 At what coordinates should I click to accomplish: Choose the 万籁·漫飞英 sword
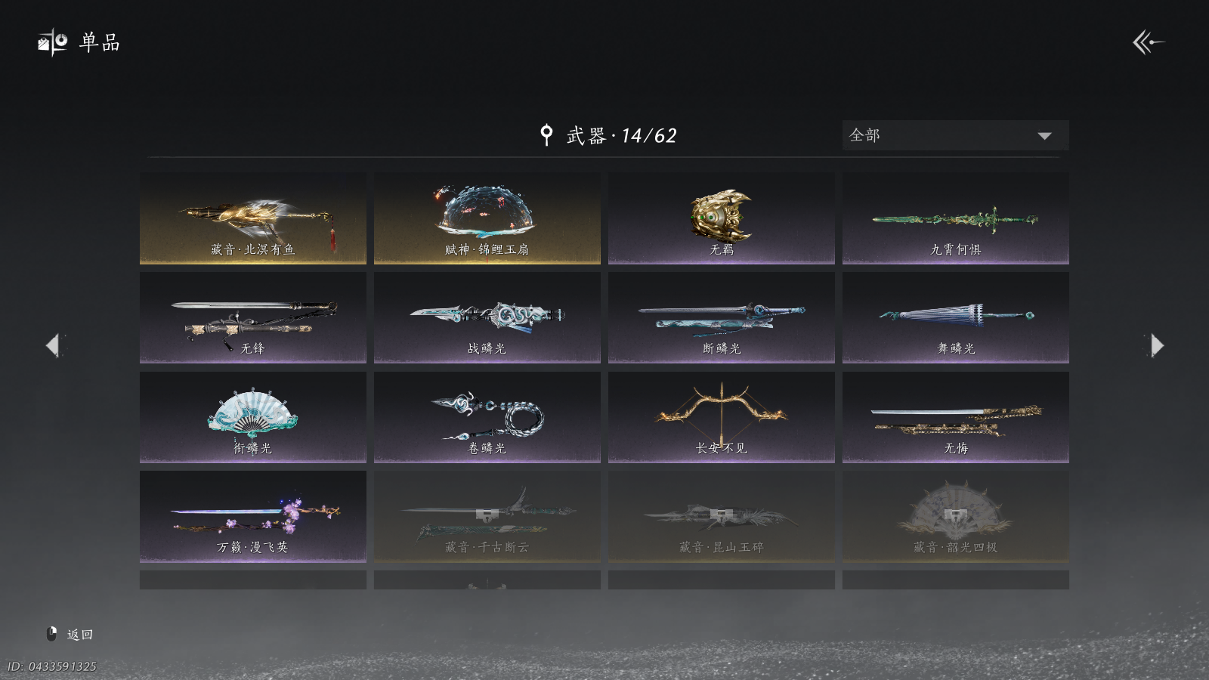[x=253, y=516]
